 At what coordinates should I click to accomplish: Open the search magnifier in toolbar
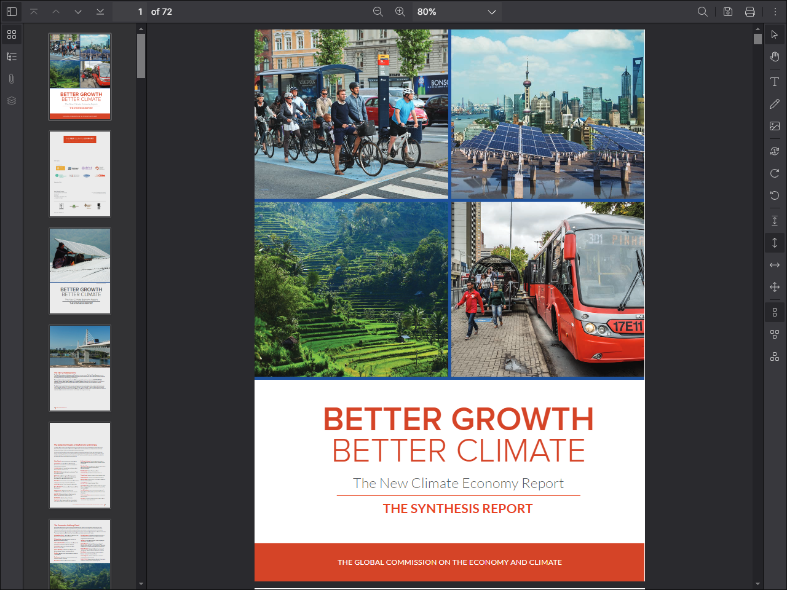click(x=703, y=12)
